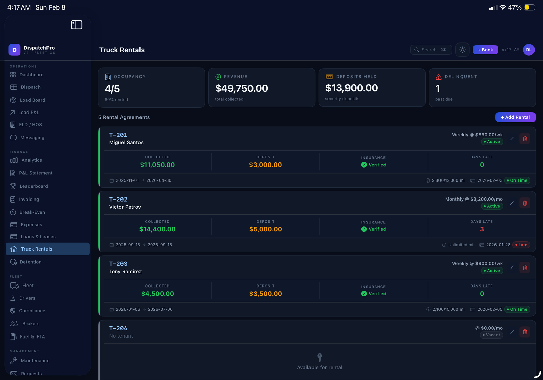Switch light/dark theme with sun icon
543x380 pixels.
462,50
